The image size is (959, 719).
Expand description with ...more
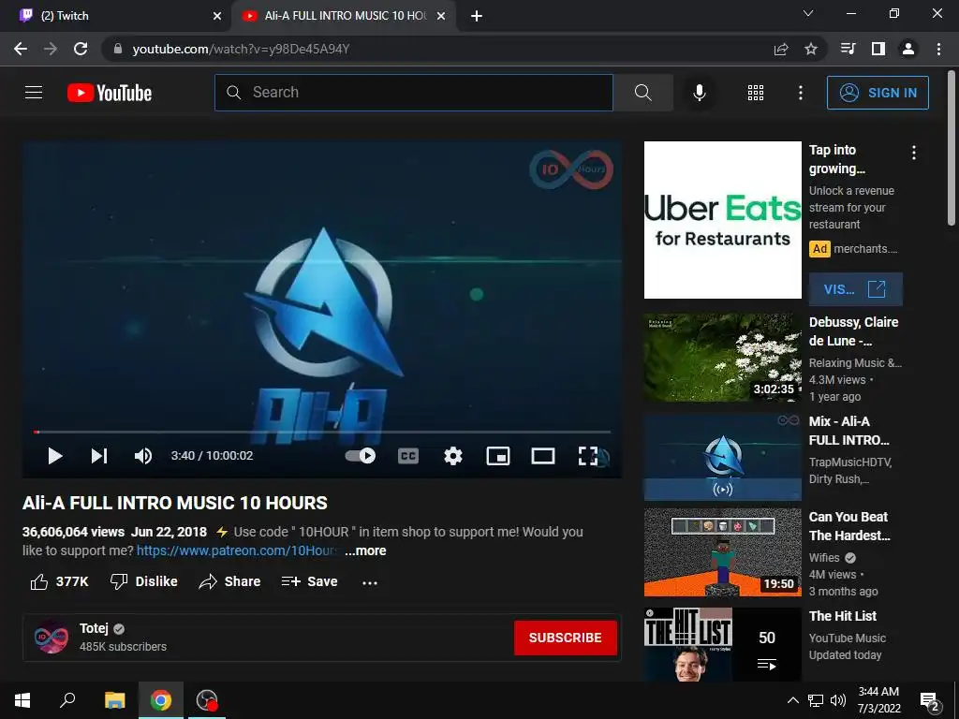[x=365, y=550]
